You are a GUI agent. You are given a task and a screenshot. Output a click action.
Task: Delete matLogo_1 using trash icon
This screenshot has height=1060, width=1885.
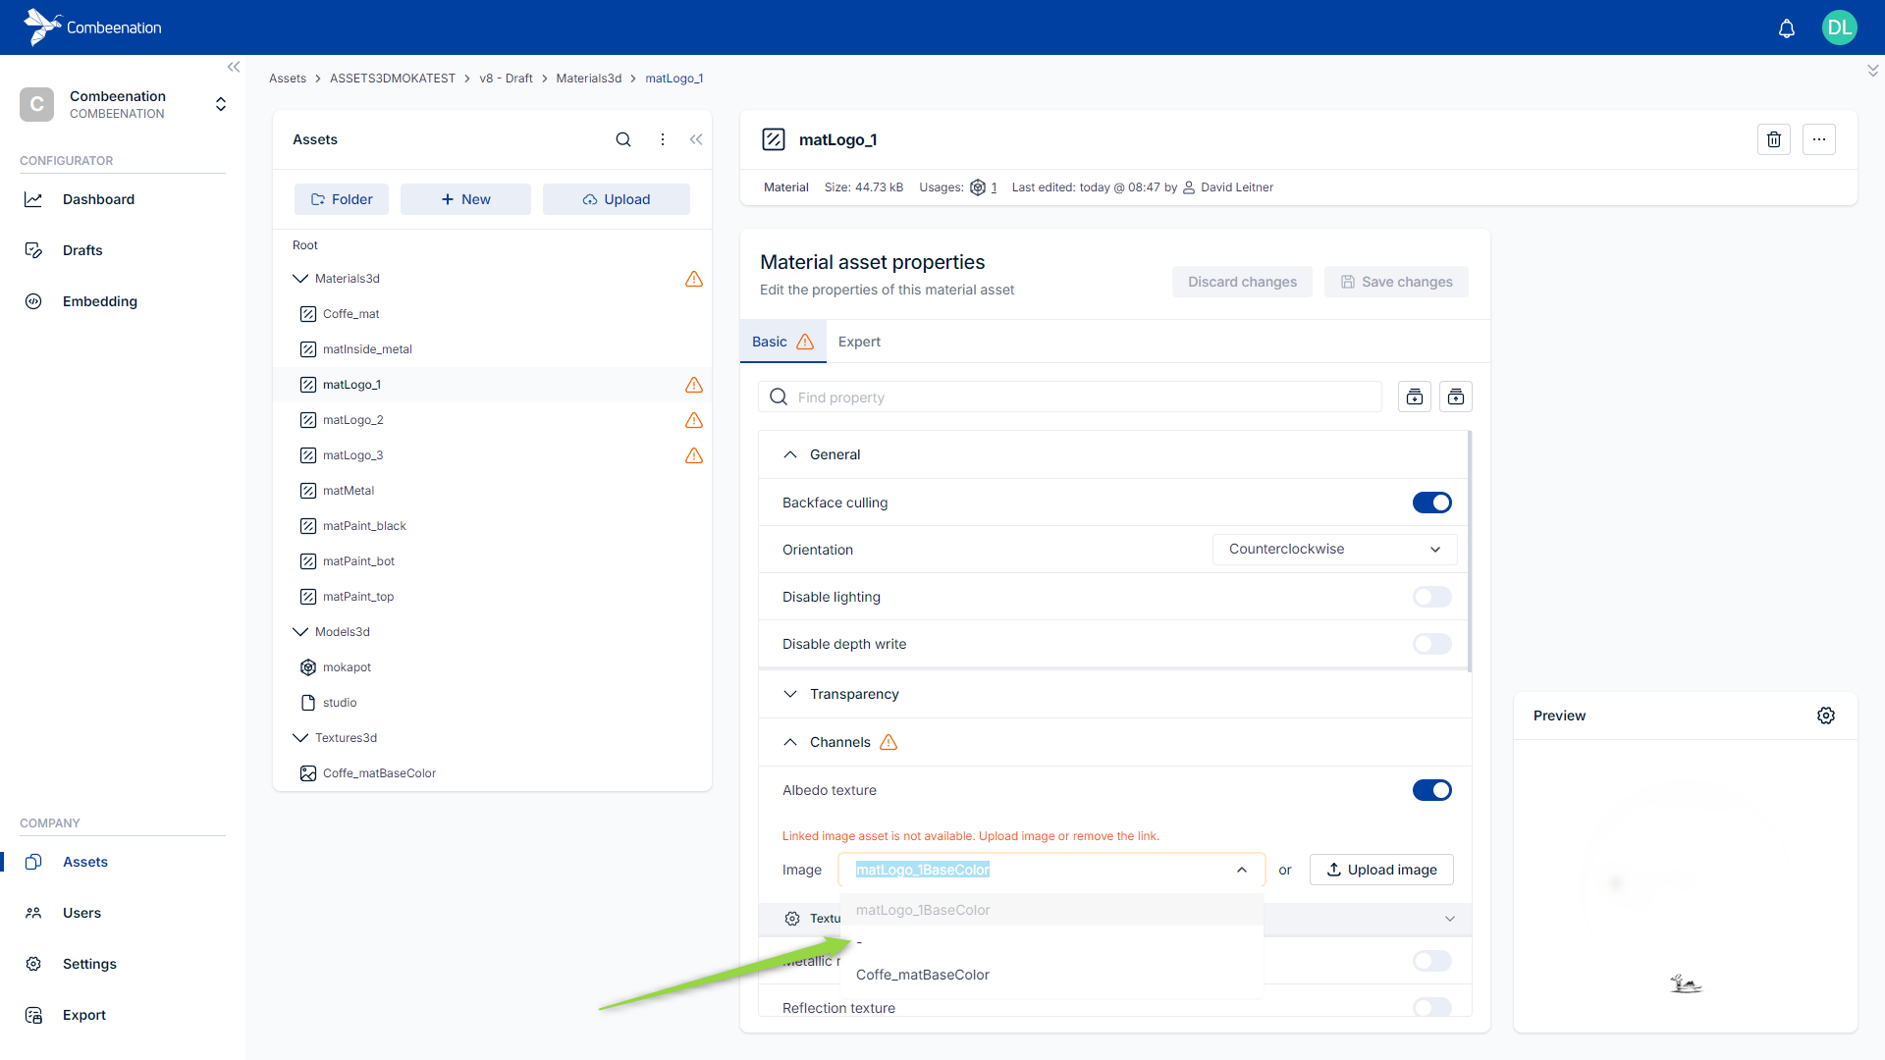(x=1773, y=139)
